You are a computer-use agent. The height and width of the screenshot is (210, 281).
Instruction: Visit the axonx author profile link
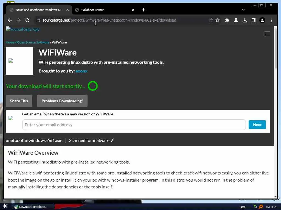click(82, 71)
